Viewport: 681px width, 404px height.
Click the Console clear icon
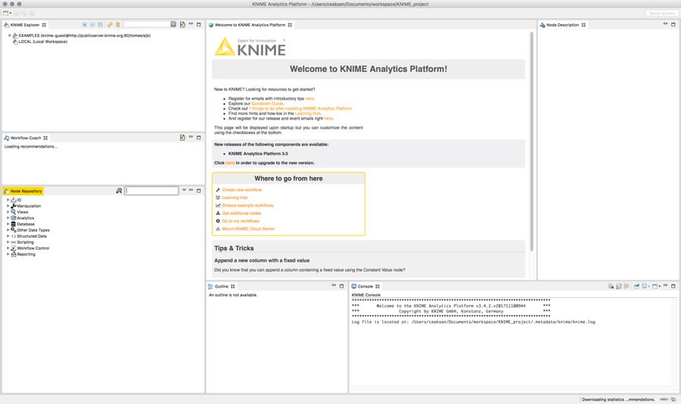pyautogui.click(x=611, y=286)
